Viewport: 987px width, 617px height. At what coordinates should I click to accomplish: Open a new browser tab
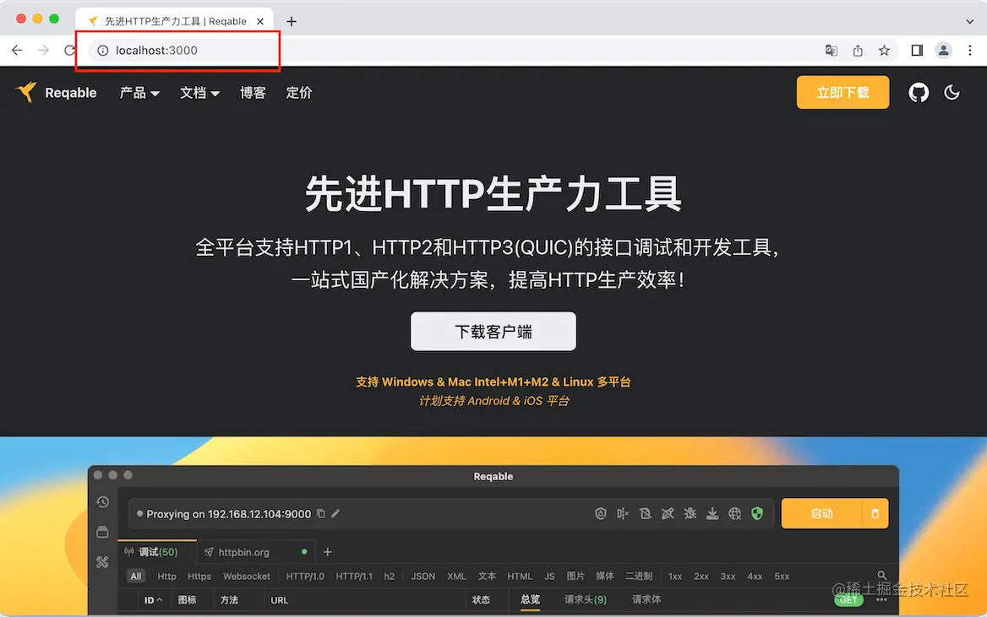click(x=292, y=21)
